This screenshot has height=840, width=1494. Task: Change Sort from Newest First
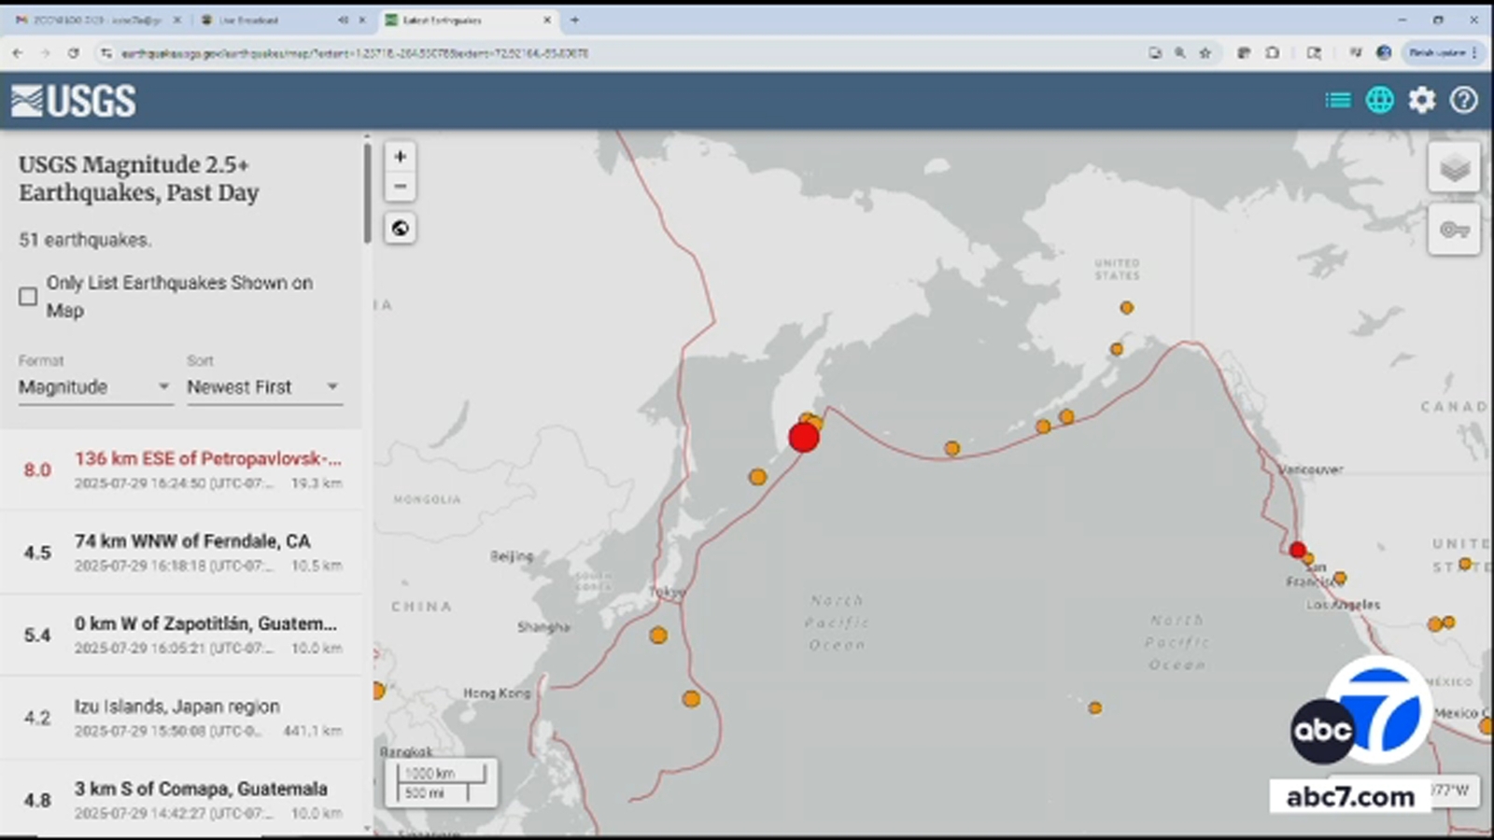263,386
